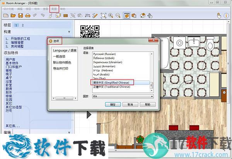Click the language list scroll-up arrow
This screenshot has height=159, width=232.
click(x=151, y=54)
